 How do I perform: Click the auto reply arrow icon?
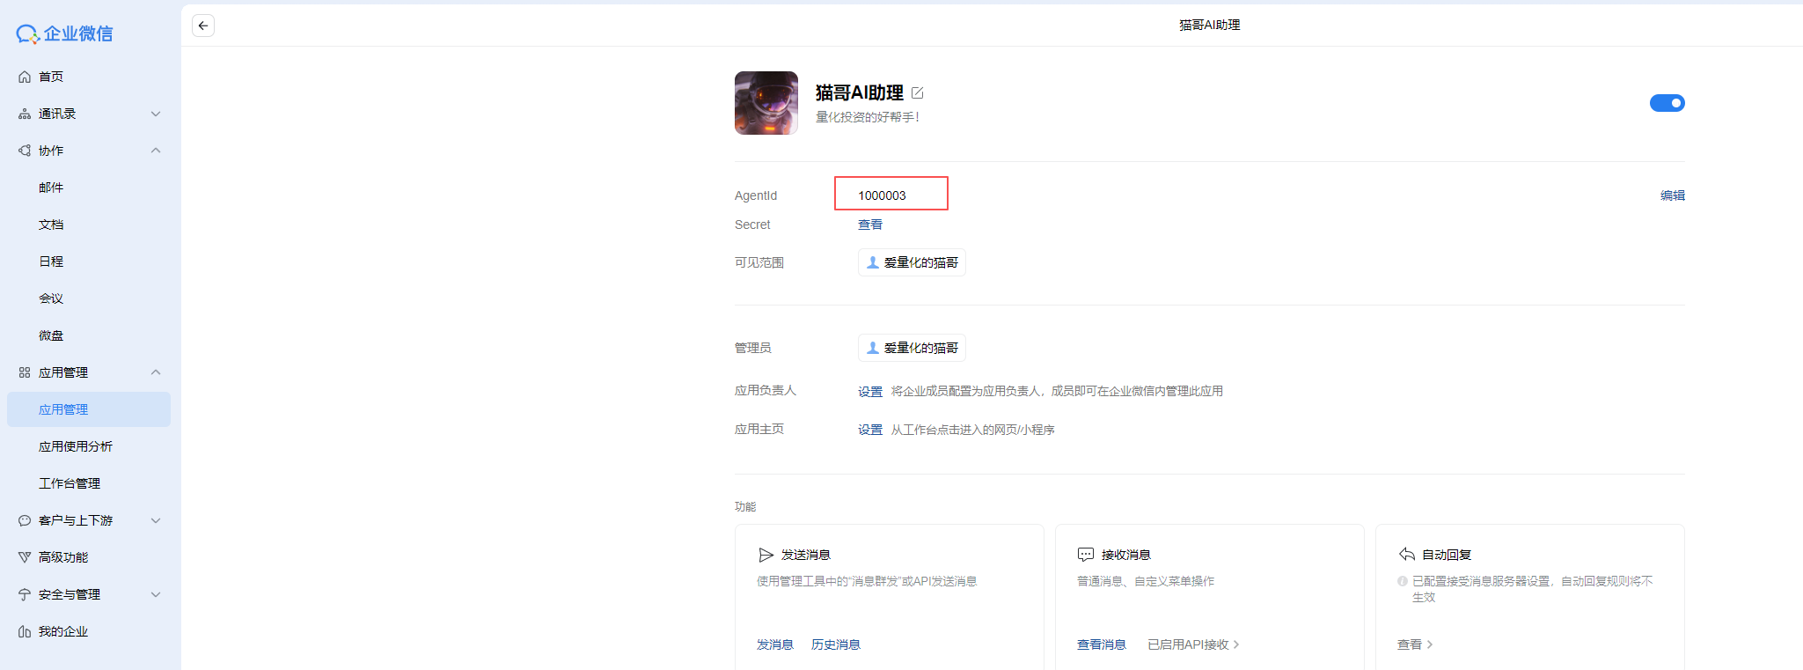(x=1406, y=555)
